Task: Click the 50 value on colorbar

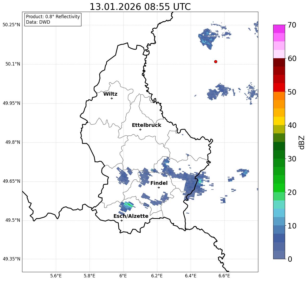Action: click(292, 92)
